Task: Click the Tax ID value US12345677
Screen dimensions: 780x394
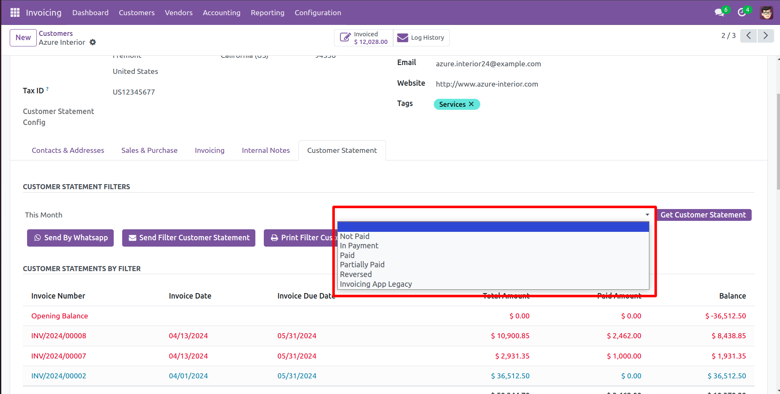Action: click(134, 92)
